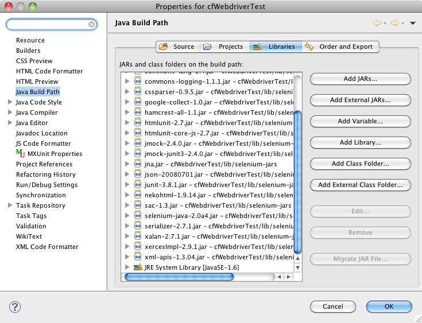
Task: Confirm with the OK button
Action: (389, 306)
